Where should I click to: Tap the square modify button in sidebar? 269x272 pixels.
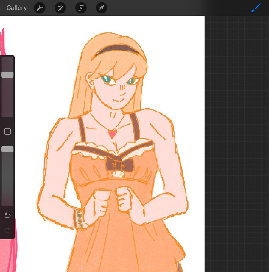click(x=7, y=131)
